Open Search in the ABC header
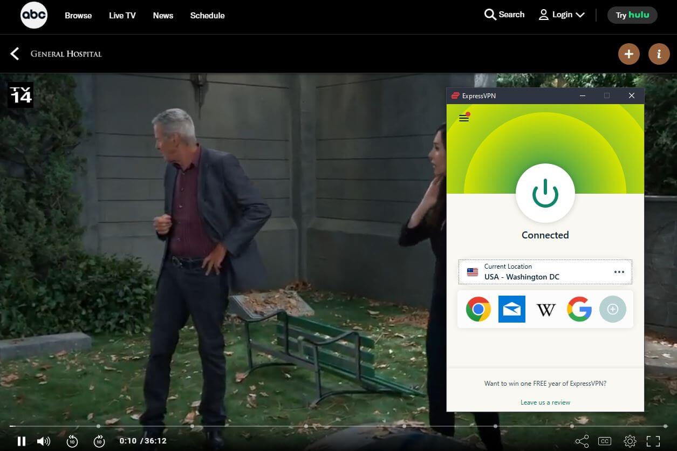The height and width of the screenshot is (451, 677). [504, 15]
